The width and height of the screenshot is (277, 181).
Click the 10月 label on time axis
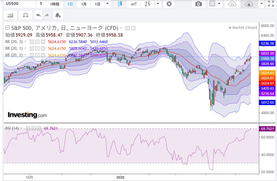click(29, 177)
